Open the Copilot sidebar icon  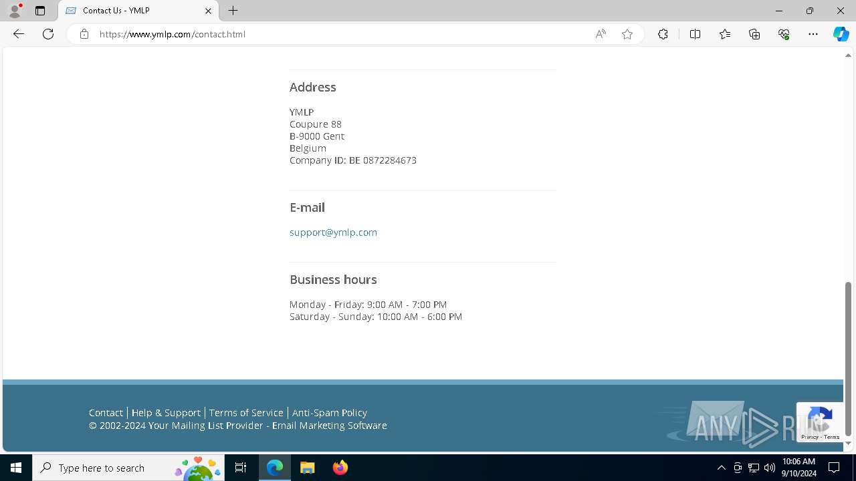point(841,34)
